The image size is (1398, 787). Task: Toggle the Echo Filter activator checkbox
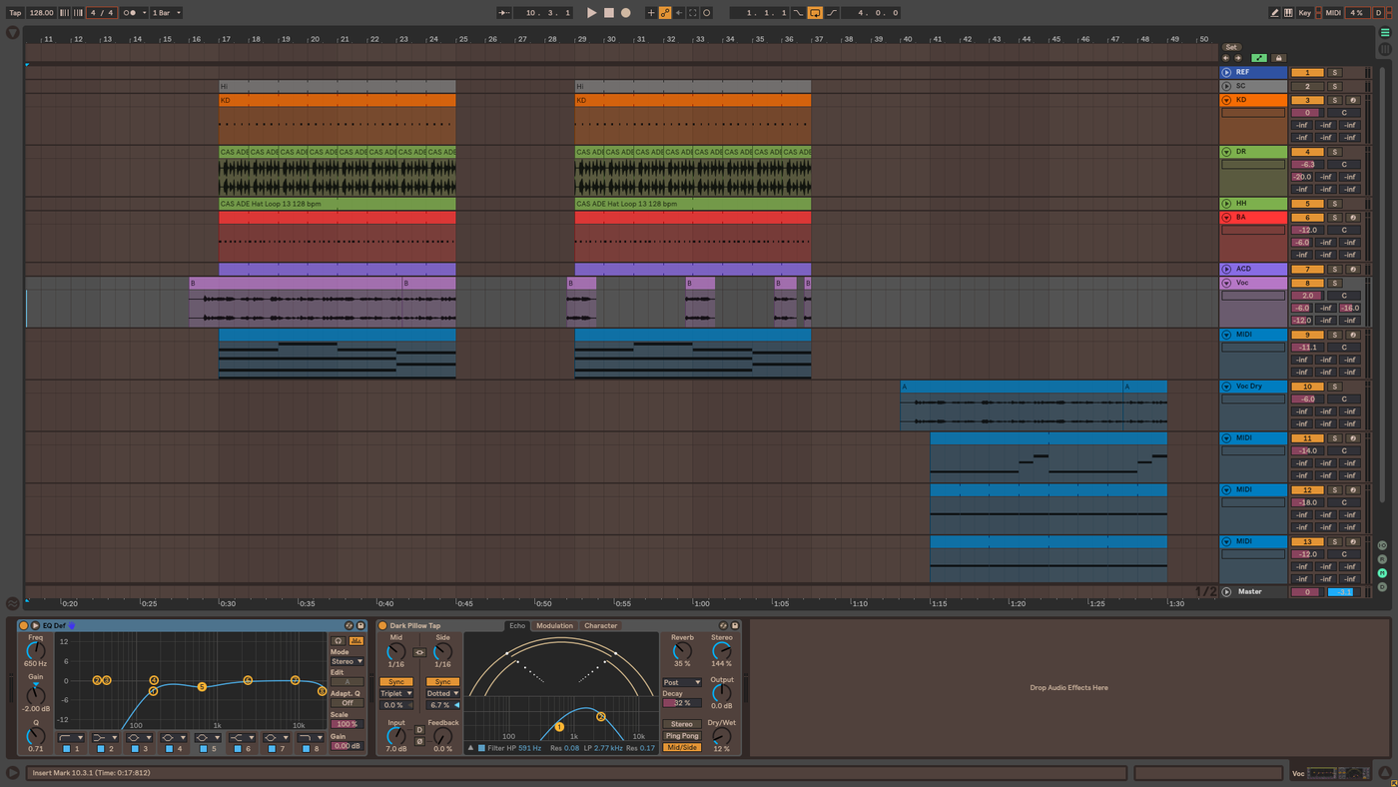coord(481,748)
